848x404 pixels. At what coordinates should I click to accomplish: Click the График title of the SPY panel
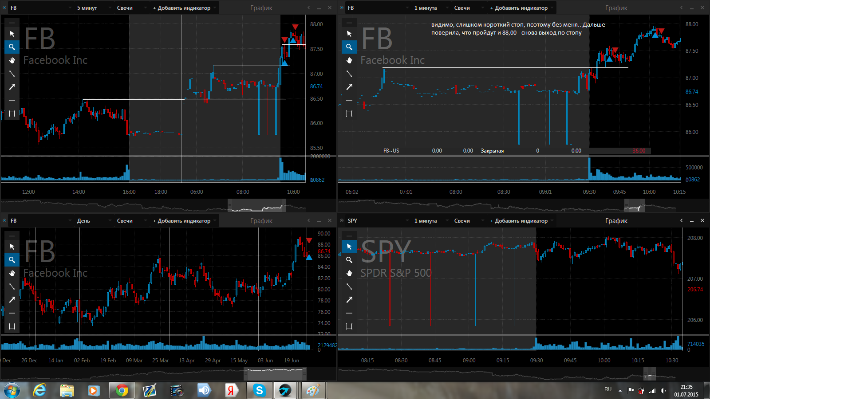click(616, 221)
